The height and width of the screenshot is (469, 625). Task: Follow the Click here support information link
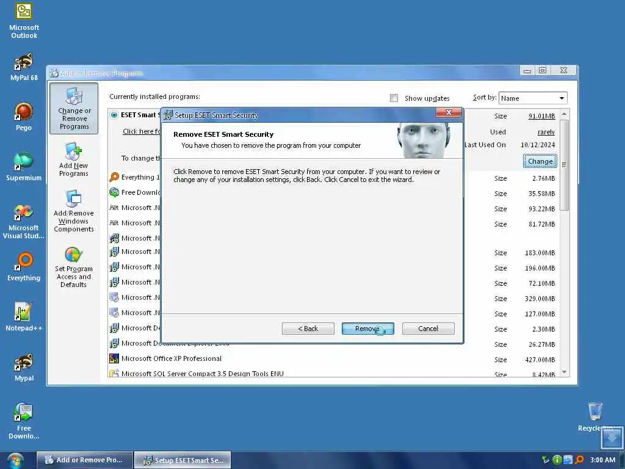pos(141,131)
